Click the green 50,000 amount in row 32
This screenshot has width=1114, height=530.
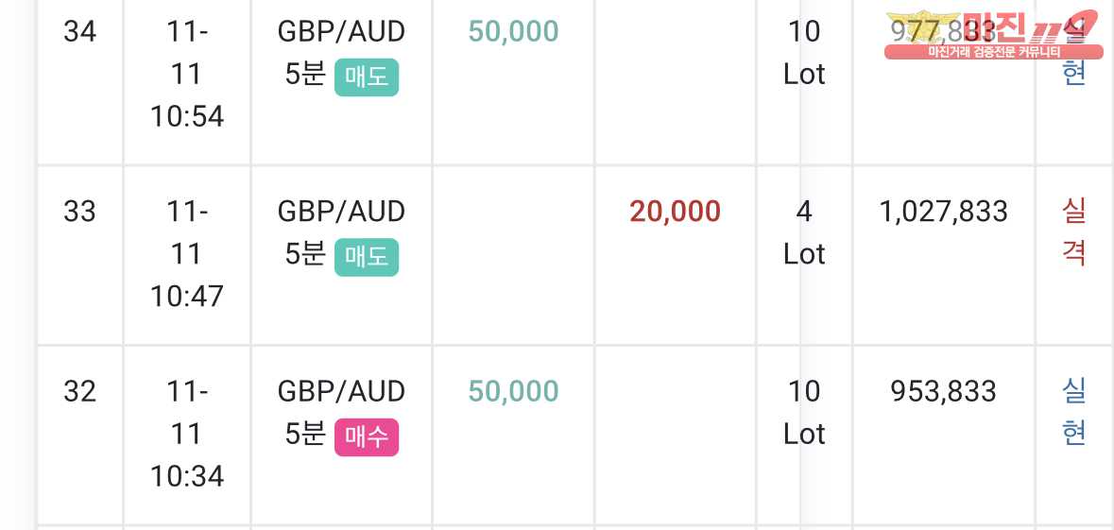coord(514,391)
